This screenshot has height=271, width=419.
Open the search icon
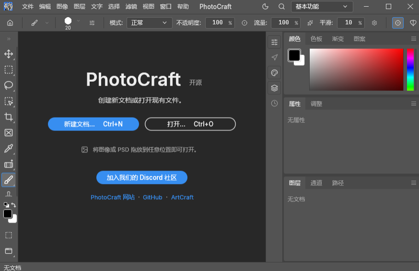coord(281,7)
